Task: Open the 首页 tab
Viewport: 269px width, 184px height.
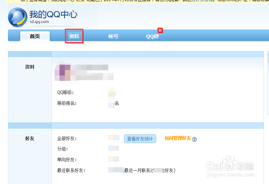Action: pyautogui.click(x=35, y=36)
